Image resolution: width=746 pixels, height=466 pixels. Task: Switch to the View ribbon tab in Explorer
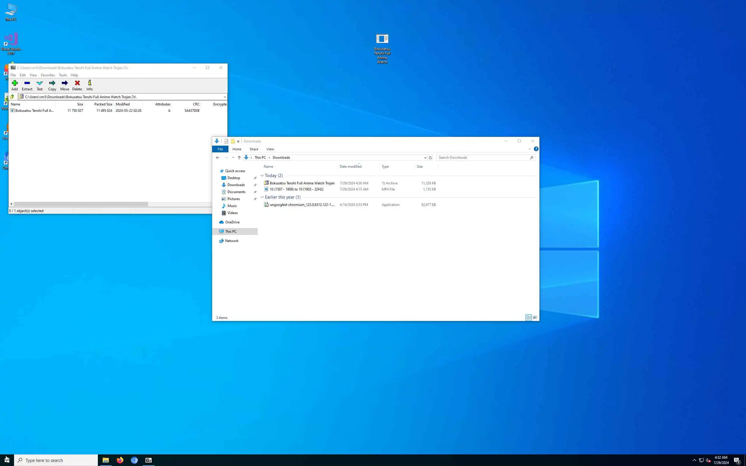click(x=270, y=149)
